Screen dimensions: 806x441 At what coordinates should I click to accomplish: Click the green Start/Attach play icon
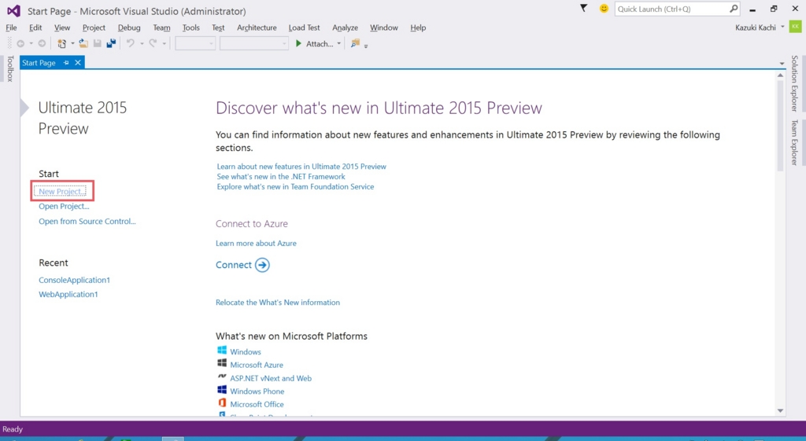[x=298, y=44]
